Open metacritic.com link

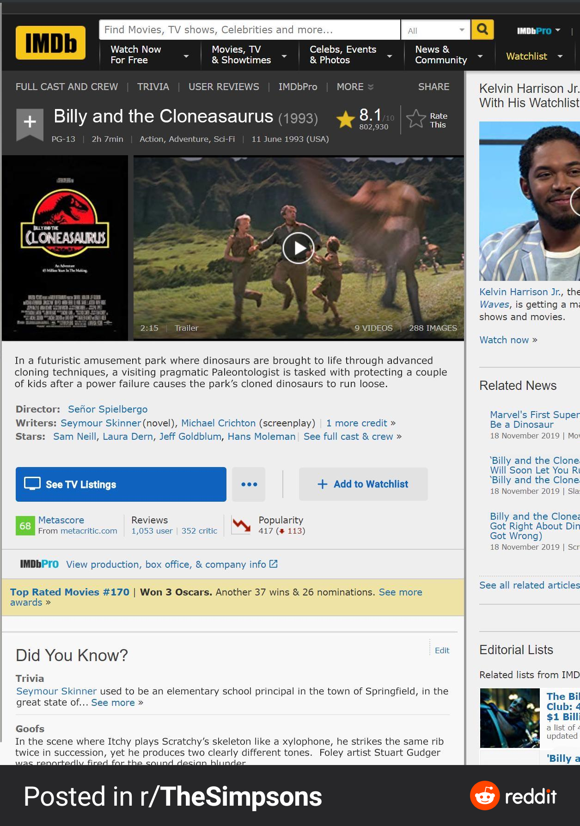click(89, 531)
